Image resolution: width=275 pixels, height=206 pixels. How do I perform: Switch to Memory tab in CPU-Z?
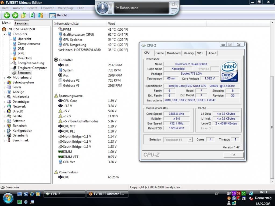[x=188, y=53]
